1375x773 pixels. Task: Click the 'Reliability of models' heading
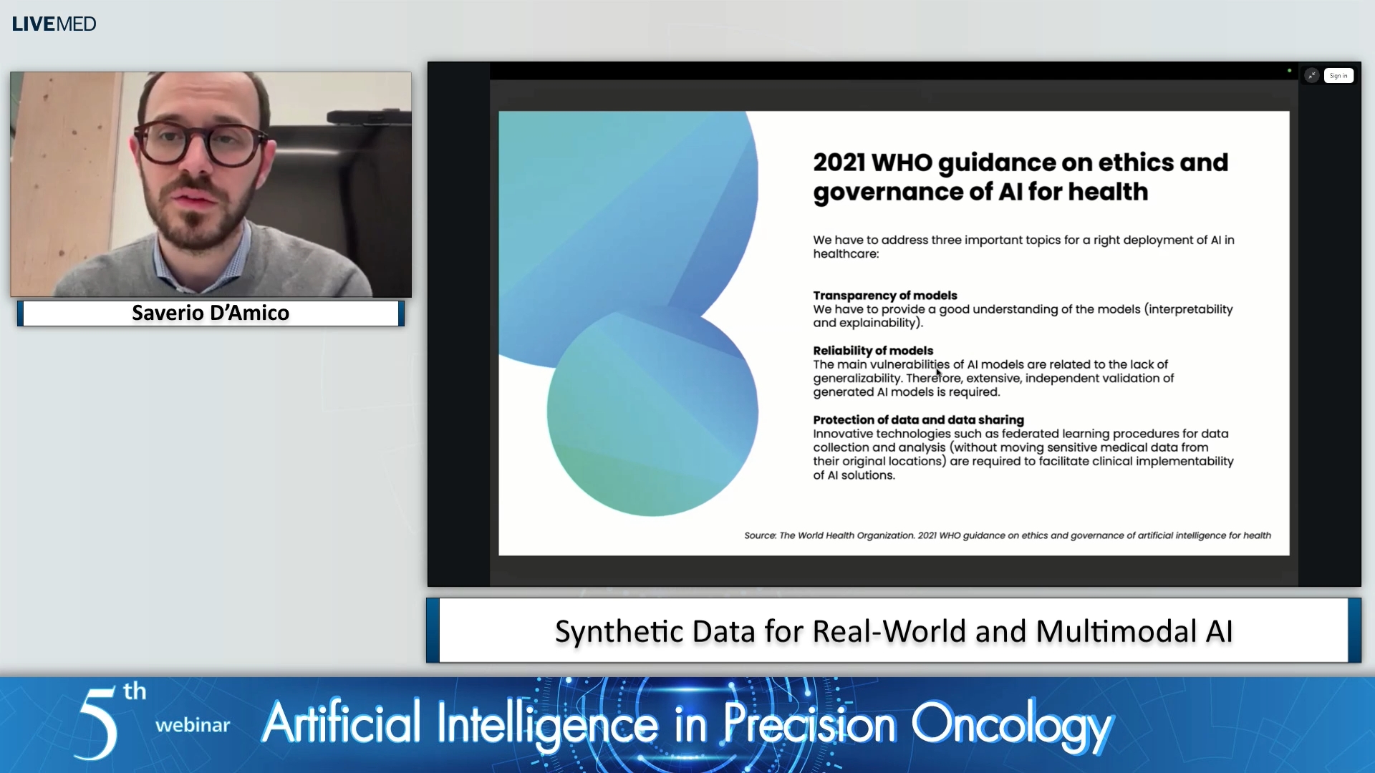click(873, 350)
